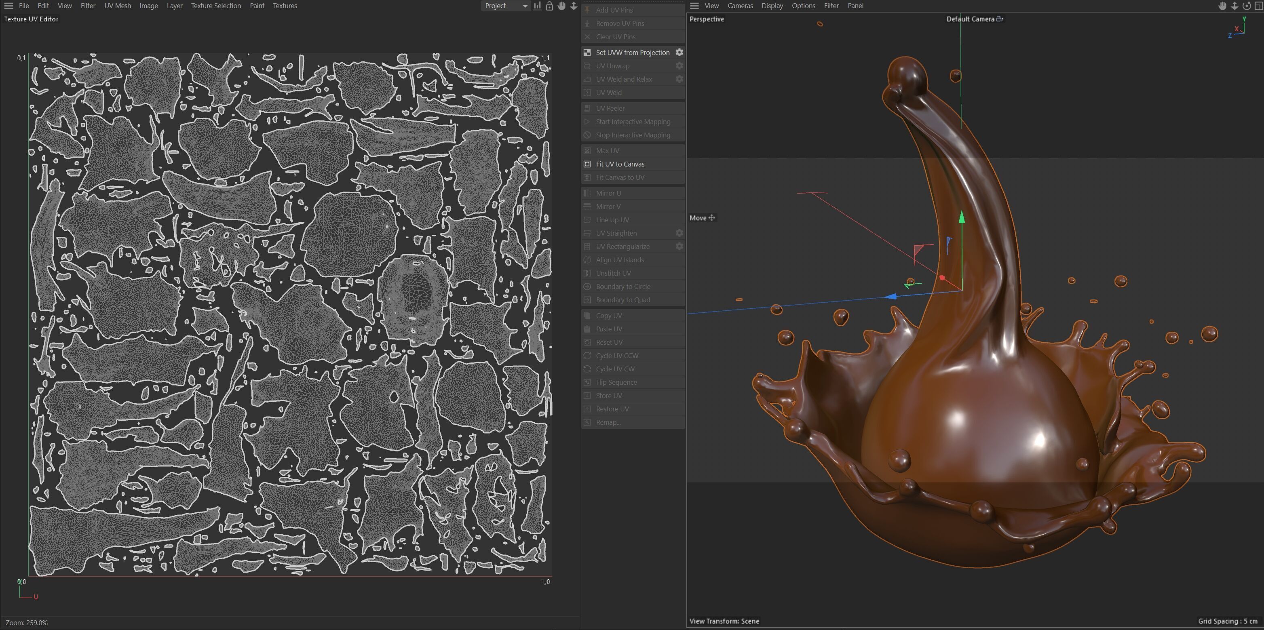
Task: Click the blue Z axis move arrow
Action: pos(890,296)
